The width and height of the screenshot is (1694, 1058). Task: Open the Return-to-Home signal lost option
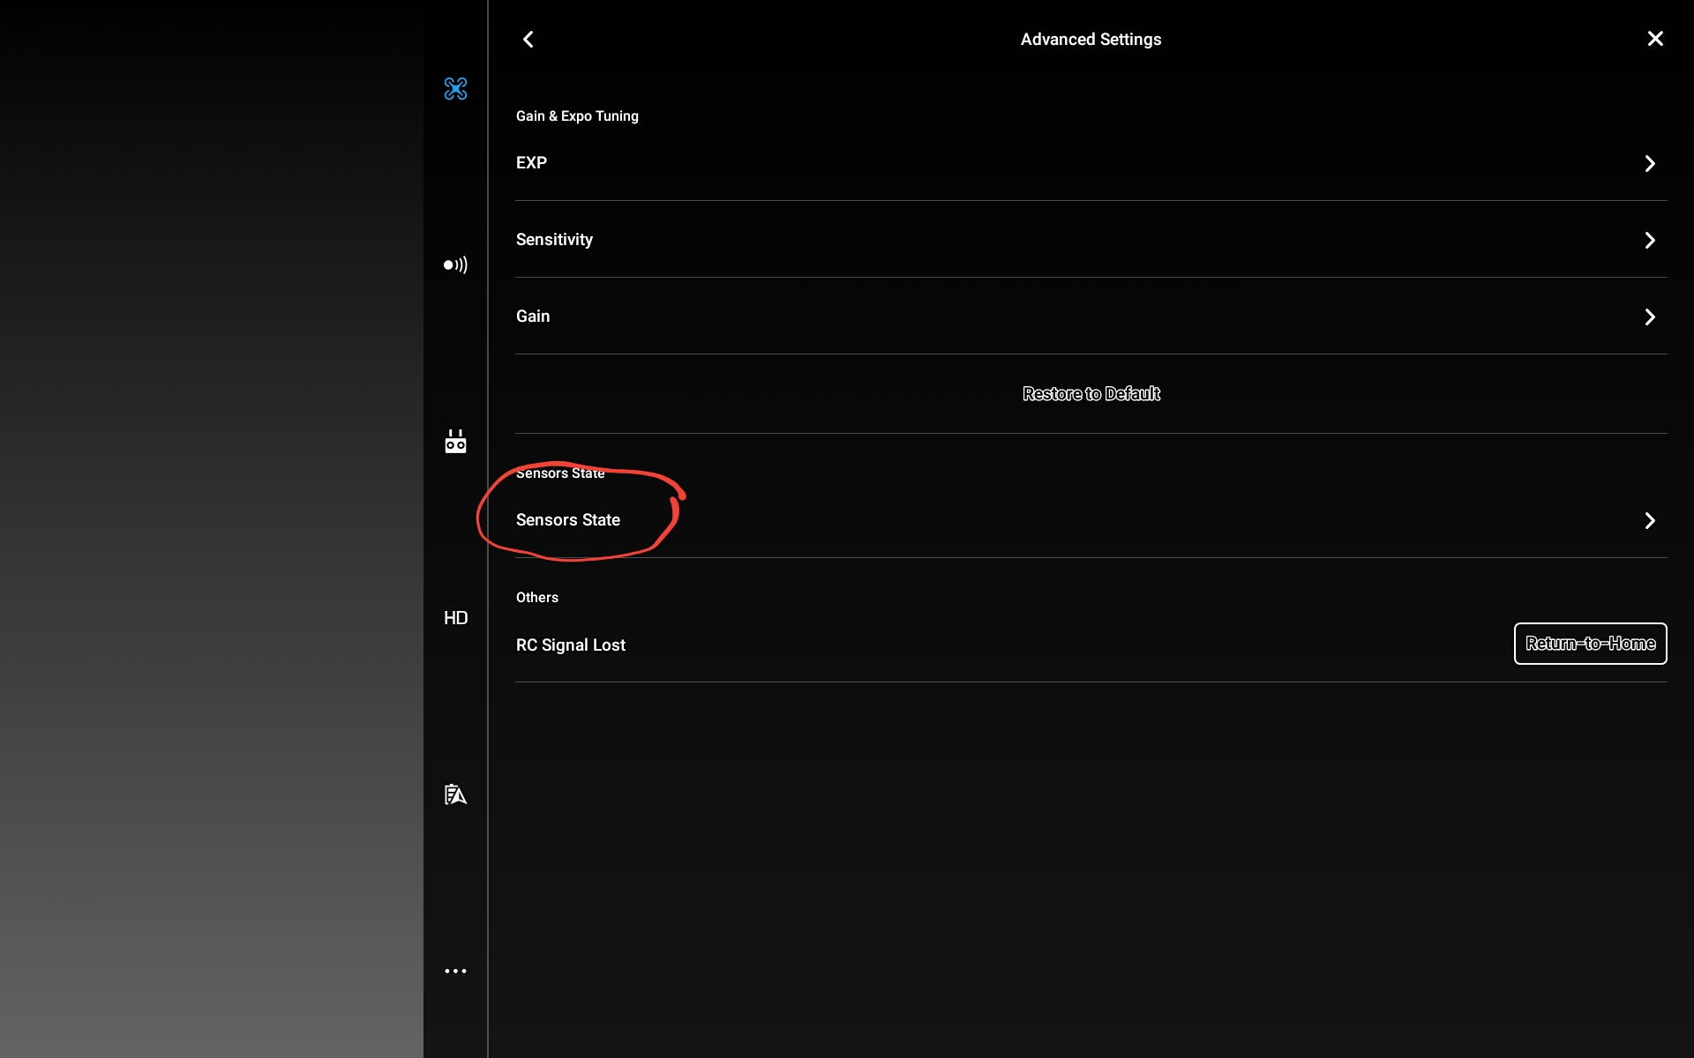click(x=1590, y=644)
